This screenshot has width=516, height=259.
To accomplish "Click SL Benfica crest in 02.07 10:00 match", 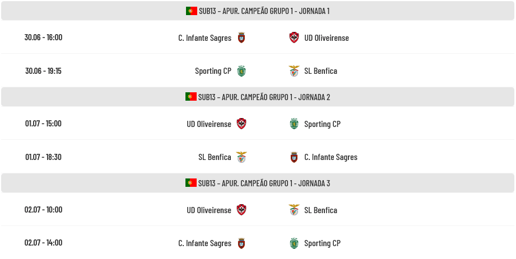I will pos(294,210).
